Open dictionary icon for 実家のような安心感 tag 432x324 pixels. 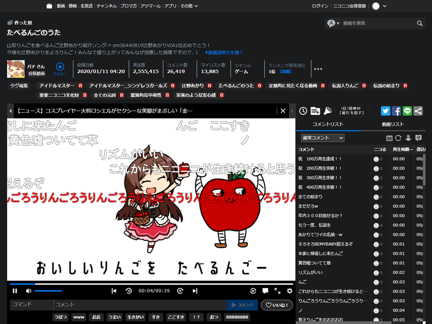pos(222,95)
